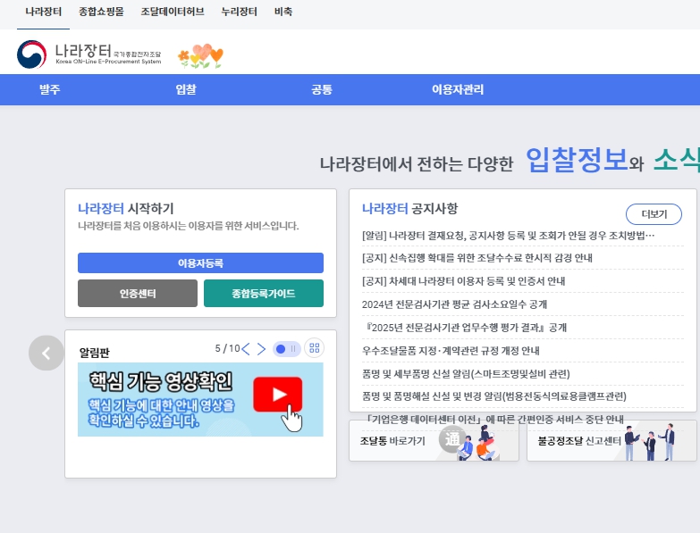Go to next 알림판 slide arrow
700x533 pixels.
click(261, 349)
